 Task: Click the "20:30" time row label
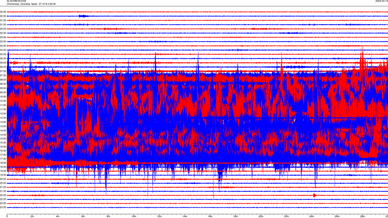[x=3, y=183]
